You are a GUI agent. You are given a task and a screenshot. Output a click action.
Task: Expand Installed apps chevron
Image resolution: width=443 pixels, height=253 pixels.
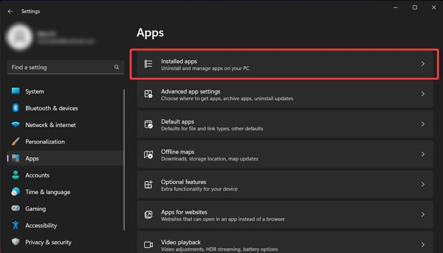[x=423, y=64]
